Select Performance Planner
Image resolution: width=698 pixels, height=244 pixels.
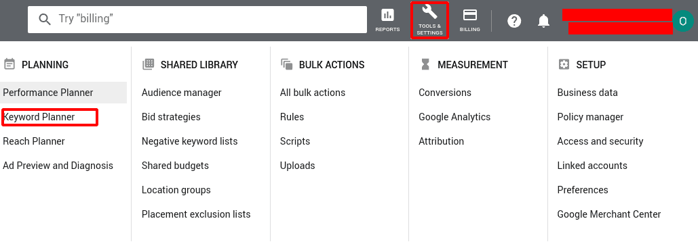click(x=48, y=93)
